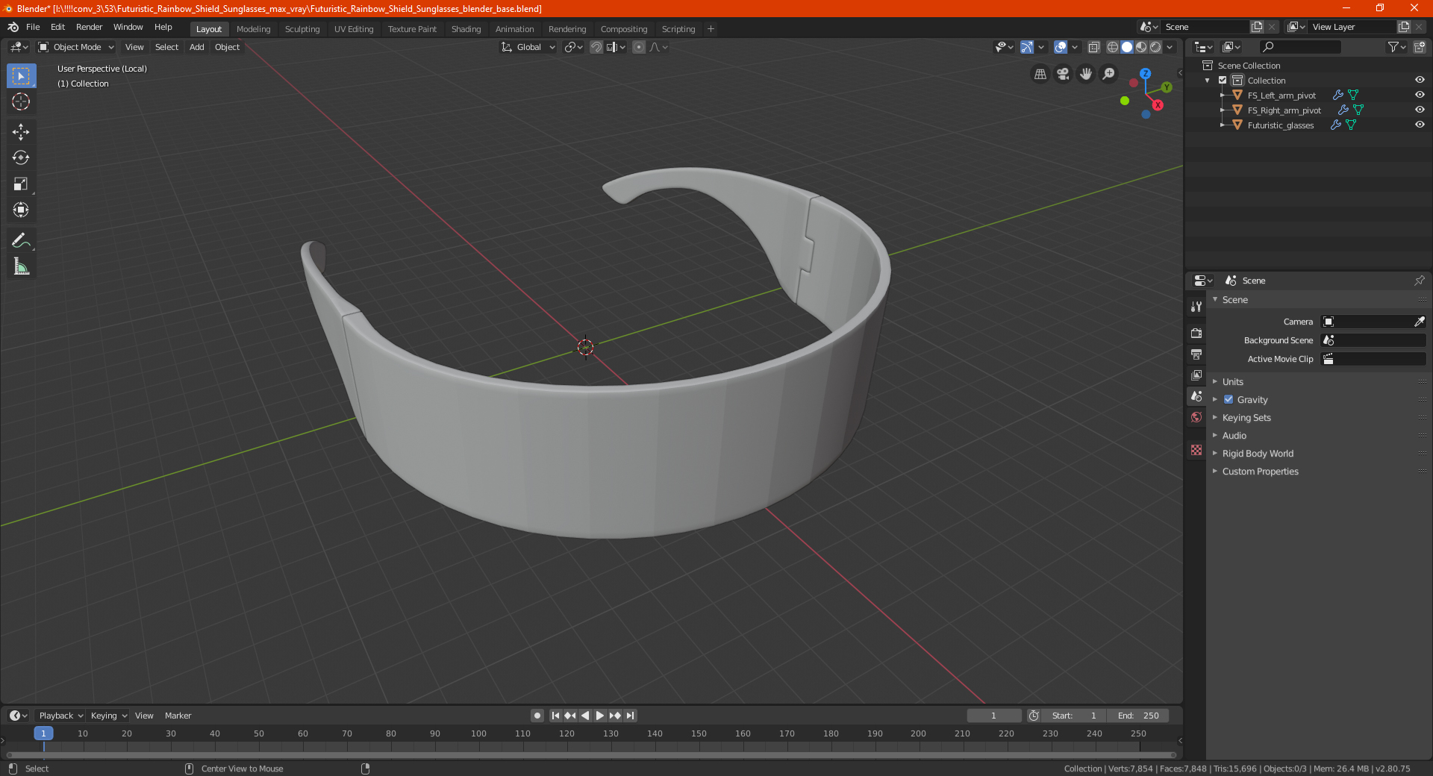Select the Select Box tool
Image resolution: width=1433 pixels, height=776 pixels.
coord(21,76)
